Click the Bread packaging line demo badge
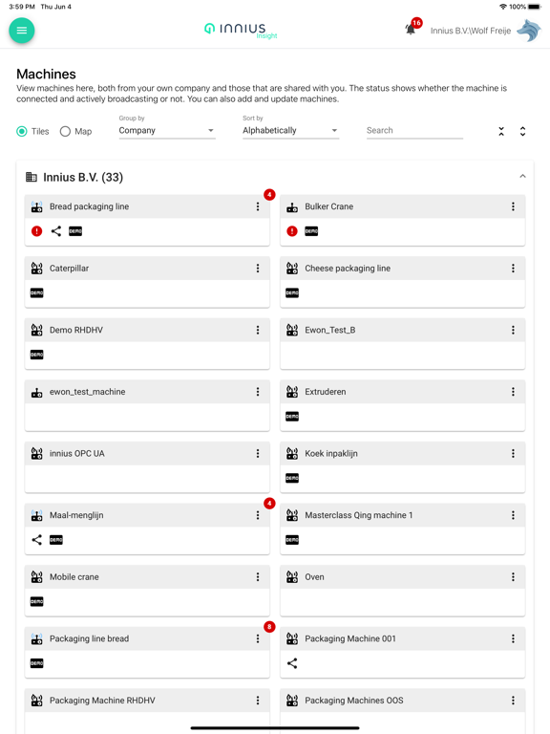Image resolution: width=550 pixels, height=734 pixels. pyautogui.click(x=75, y=231)
